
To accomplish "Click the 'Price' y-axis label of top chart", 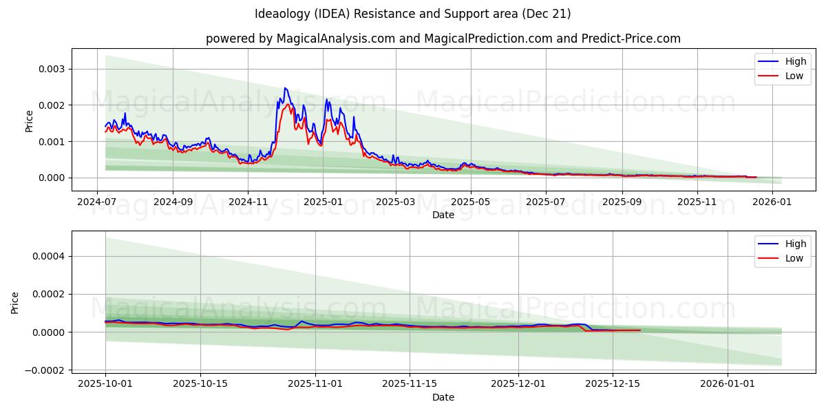I will pyautogui.click(x=29, y=121).
